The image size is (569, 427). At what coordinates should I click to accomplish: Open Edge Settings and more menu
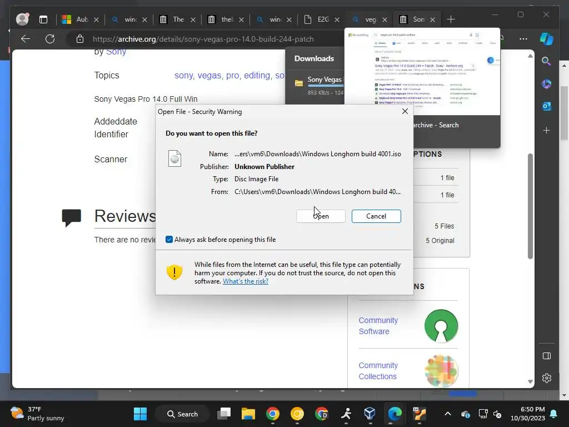[523, 39]
